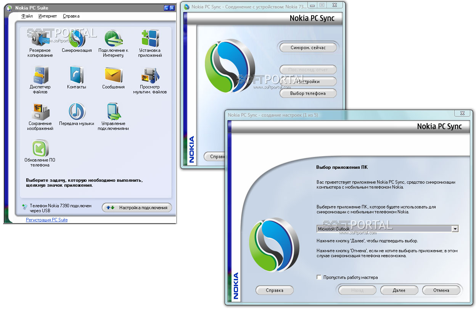The width and height of the screenshot is (476, 309).
Task: Launch the Синхронизация sync icon
Action: click(x=77, y=38)
